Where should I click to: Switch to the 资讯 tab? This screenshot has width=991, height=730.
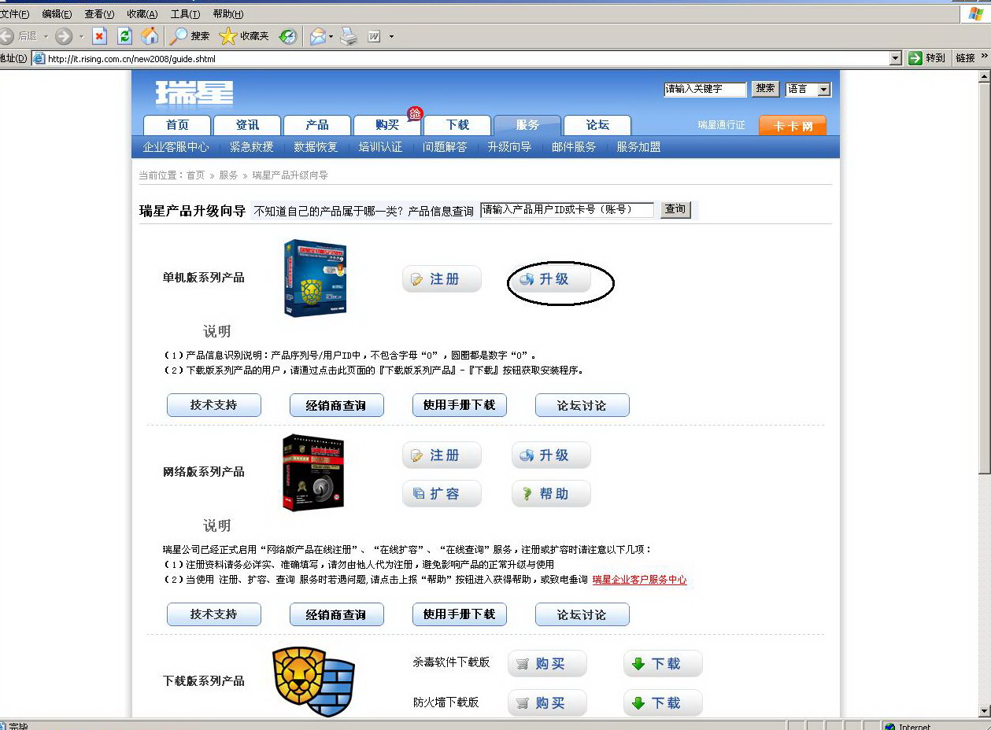click(x=247, y=125)
